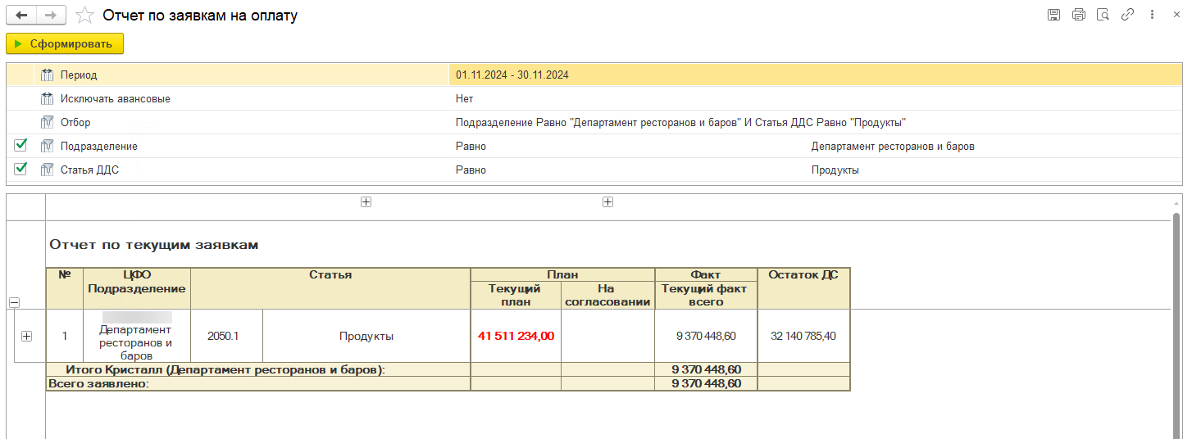Select the period value 01.11.2024 - 30.11.2024
Viewport: 1192px width, 439px height.
512,75
